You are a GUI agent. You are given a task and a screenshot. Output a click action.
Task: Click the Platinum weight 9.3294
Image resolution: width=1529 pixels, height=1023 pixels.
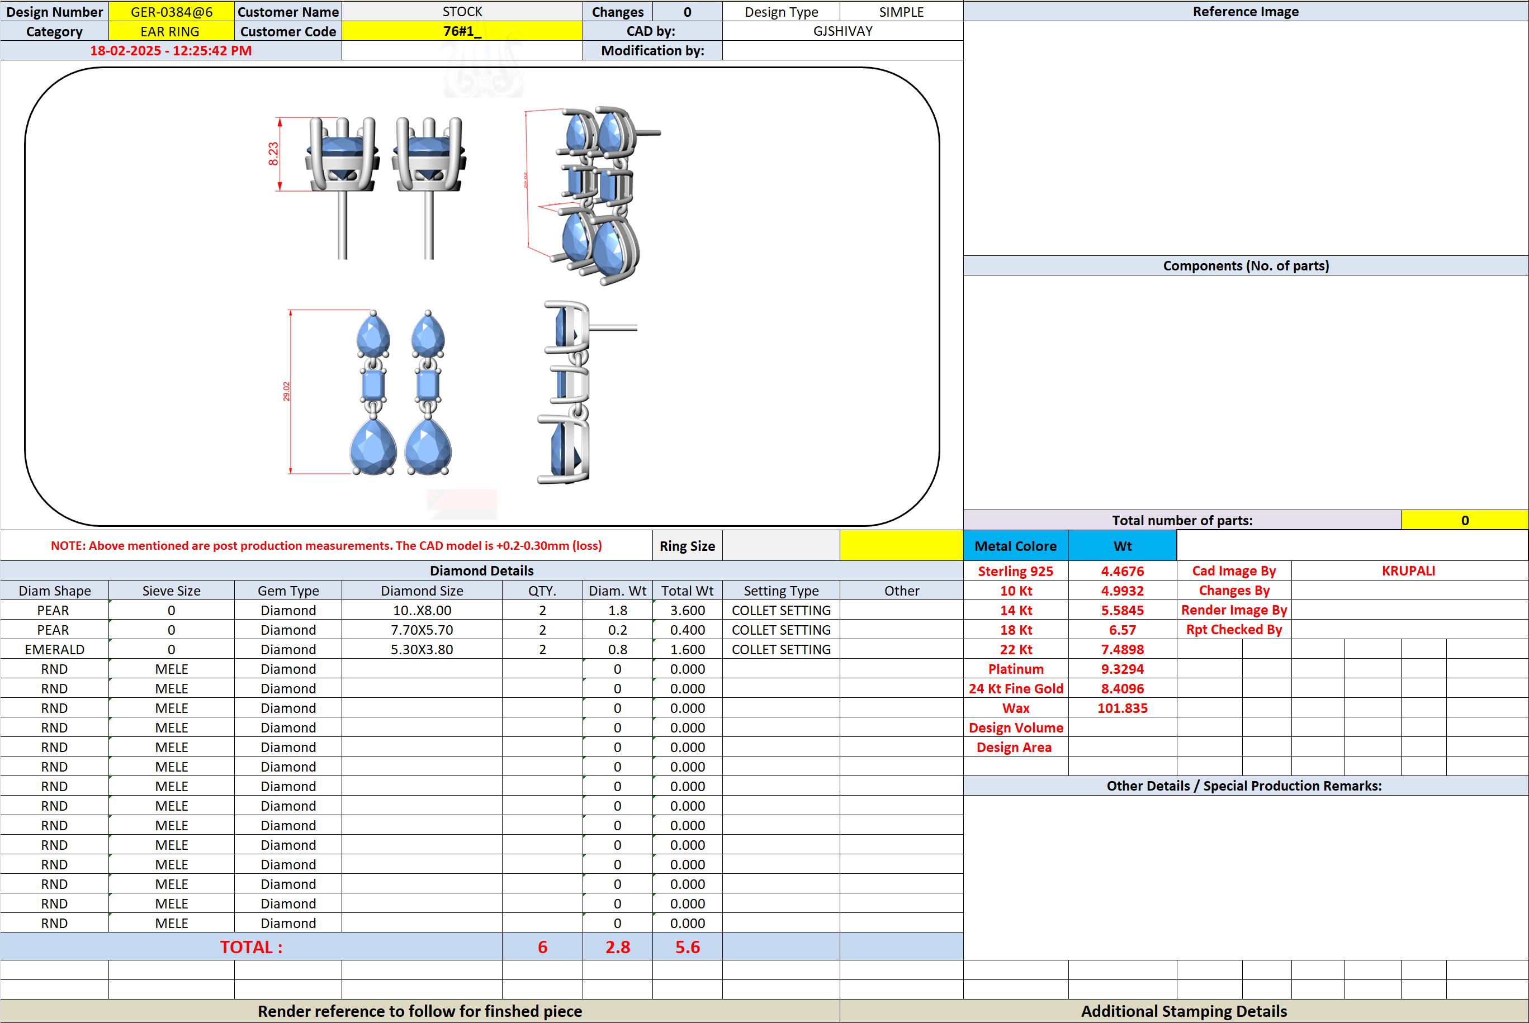(x=1122, y=669)
